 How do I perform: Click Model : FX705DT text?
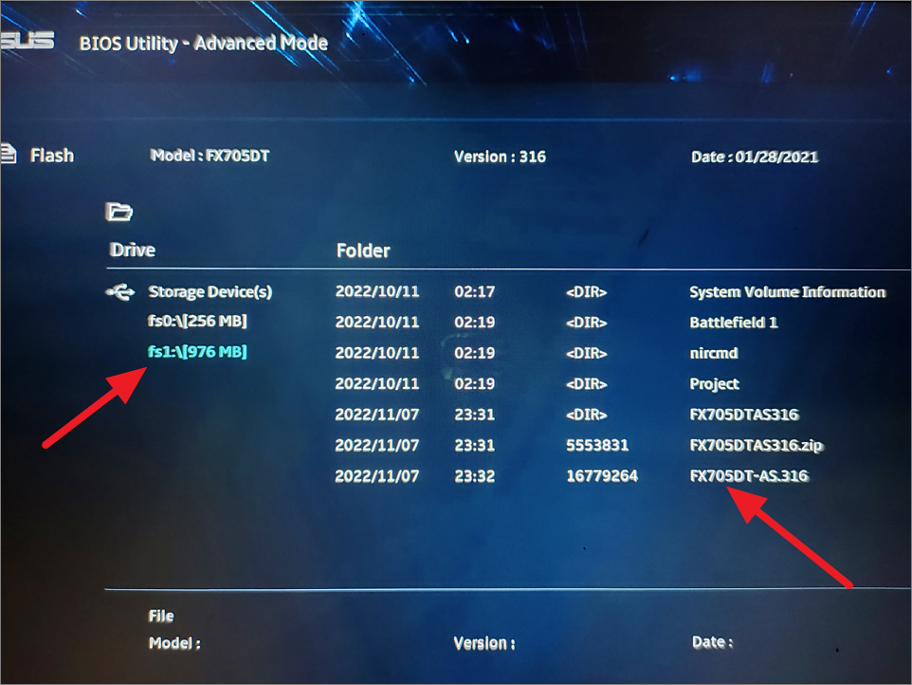[x=210, y=156]
